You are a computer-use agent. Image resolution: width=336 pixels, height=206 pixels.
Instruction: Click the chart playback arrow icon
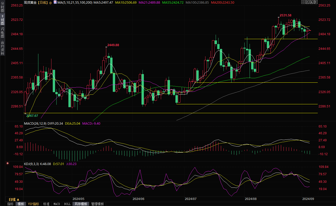click(x=311, y=2)
